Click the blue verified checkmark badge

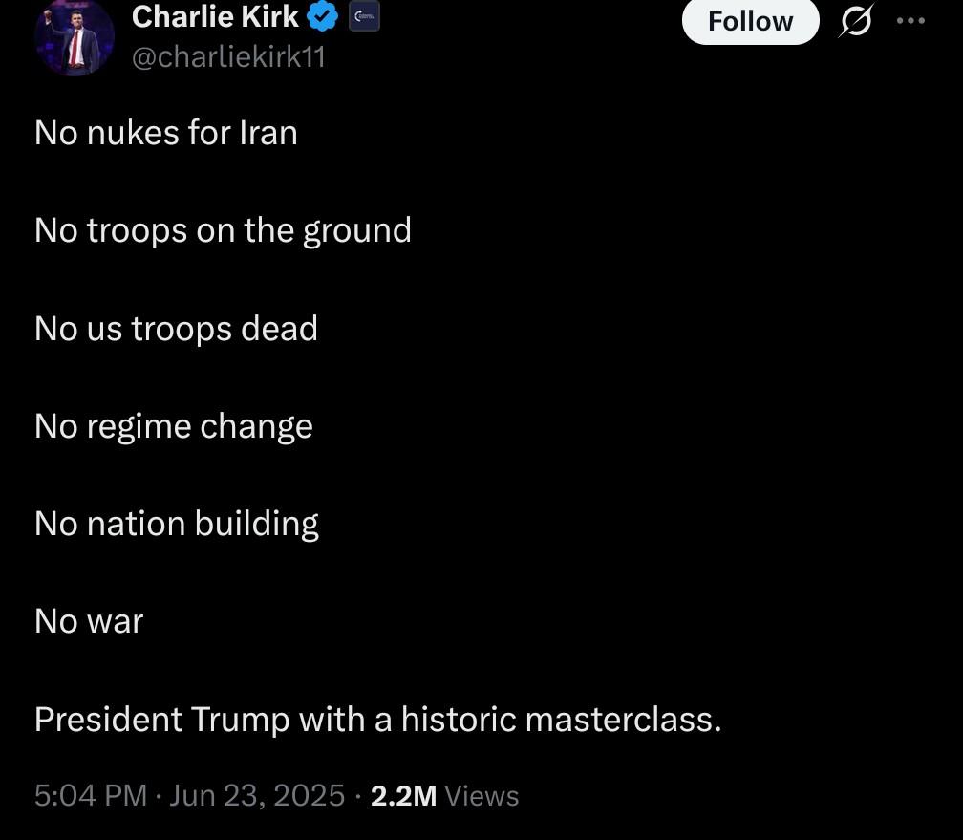[x=323, y=17]
